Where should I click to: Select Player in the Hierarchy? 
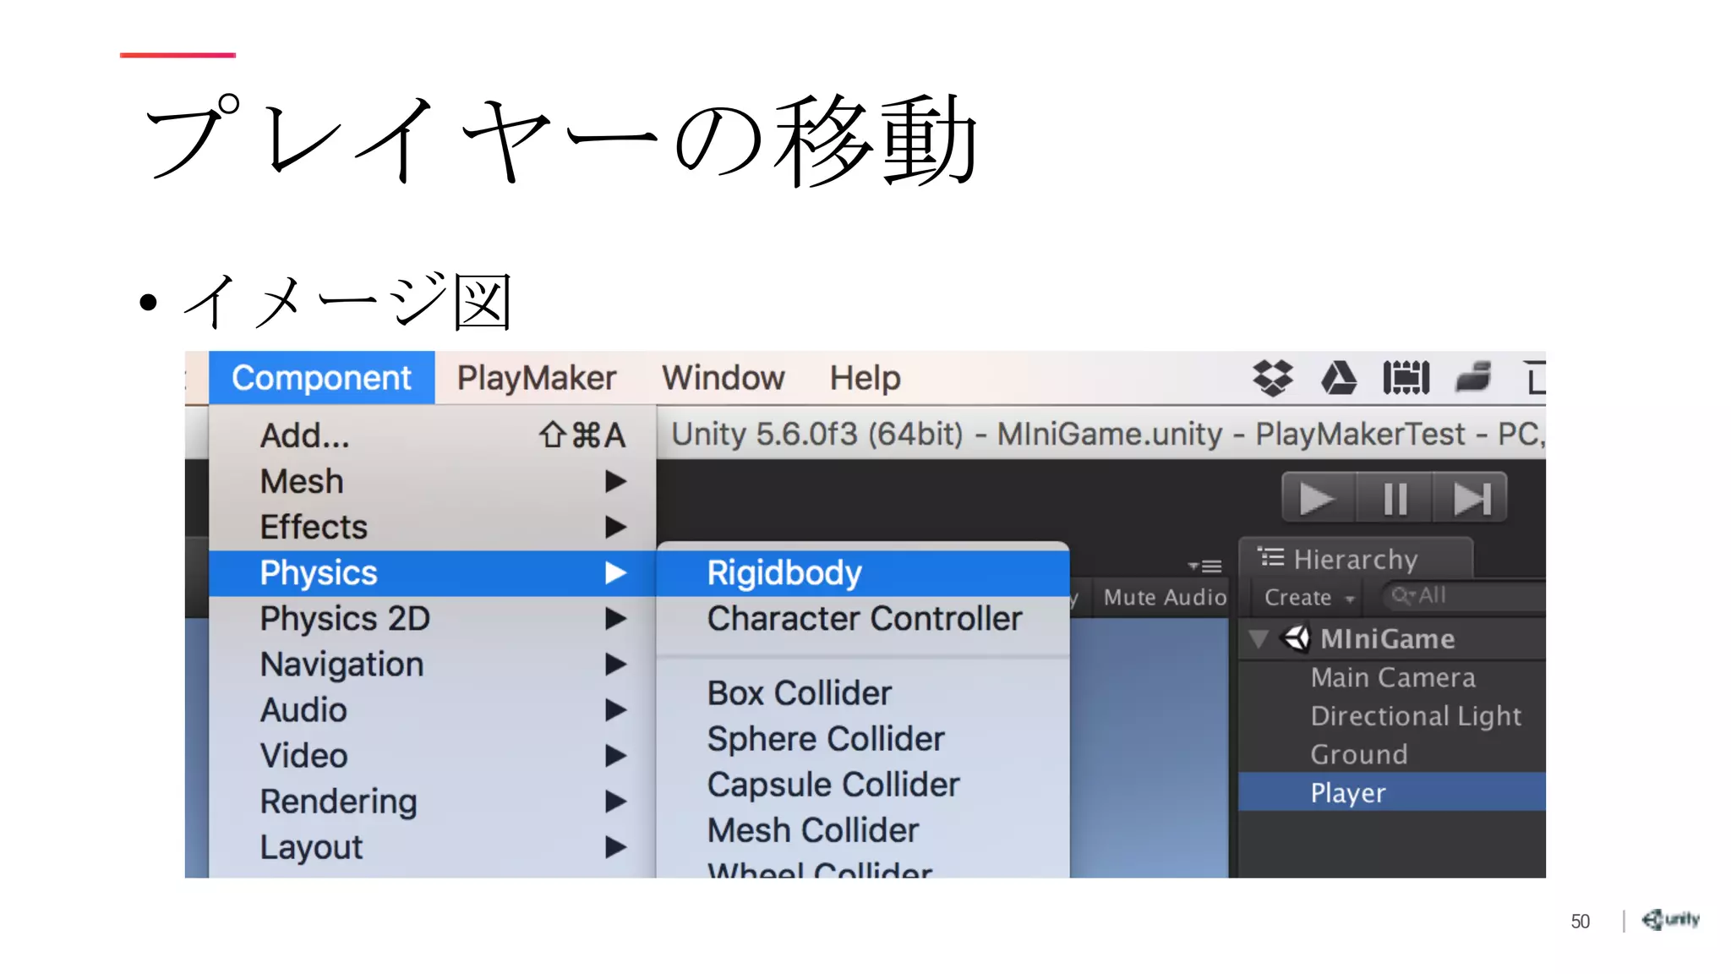point(1348,792)
